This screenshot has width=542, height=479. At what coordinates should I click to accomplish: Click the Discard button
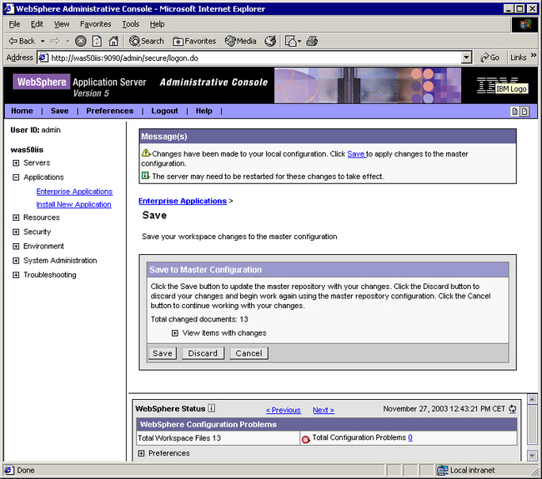coord(203,353)
